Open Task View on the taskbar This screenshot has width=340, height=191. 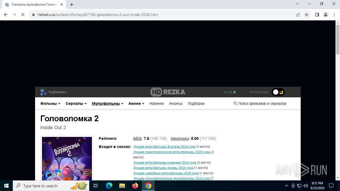point(96,186)
